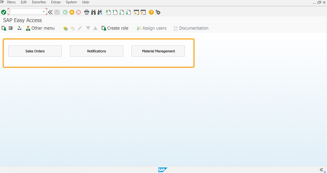Click the Change Favorites pencil icon
Image resolution: width=327 pixels, height=173 pixels.
click(80, 28)
